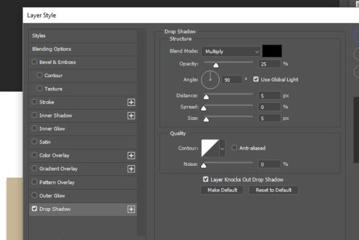Add another Drop Shadow with plus icon
Image resolution: width=359 pixels, height=240 pixels.
click(131, 209)
